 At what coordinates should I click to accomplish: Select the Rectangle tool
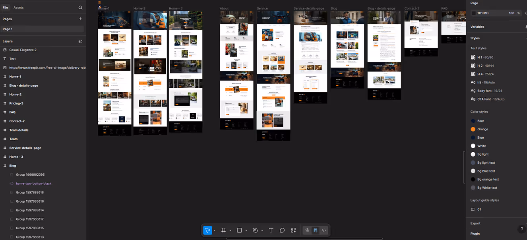pos(239,230)
